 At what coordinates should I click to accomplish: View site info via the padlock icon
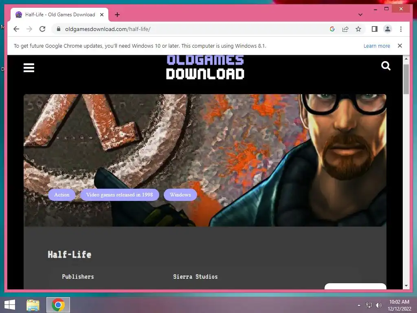tap(59, 29)
